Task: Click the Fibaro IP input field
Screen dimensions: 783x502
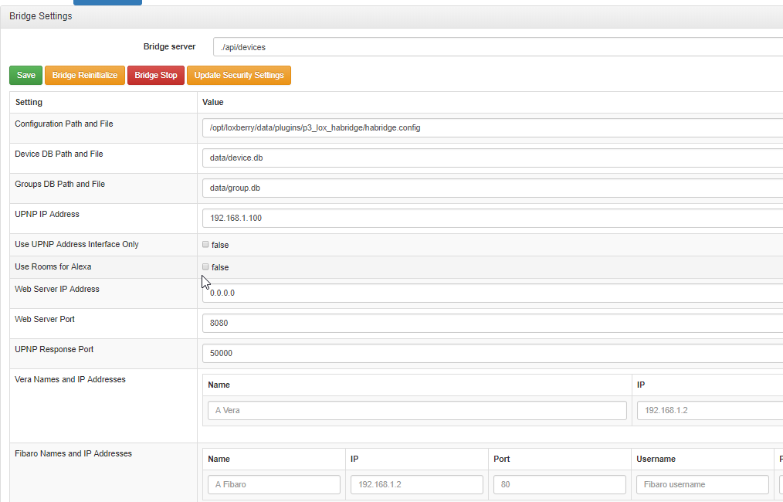Action: (x=417, y=484)
